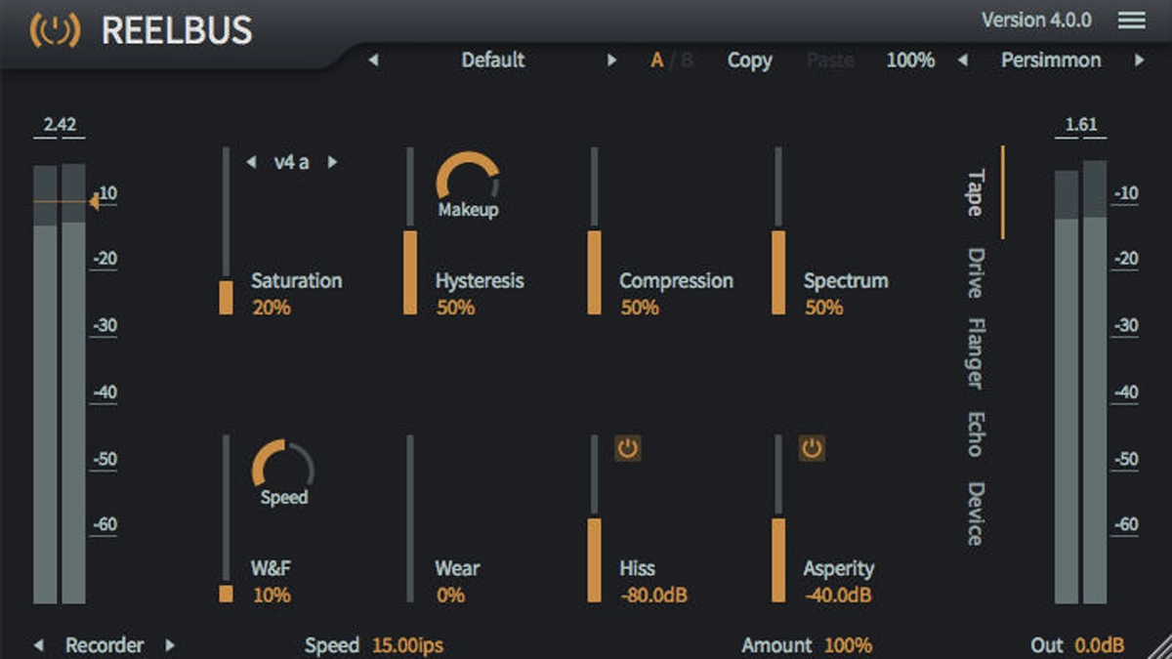This screenshot has height=659, width=1172.
Task: Click the 100% scale button
Action: click(910, 61)
